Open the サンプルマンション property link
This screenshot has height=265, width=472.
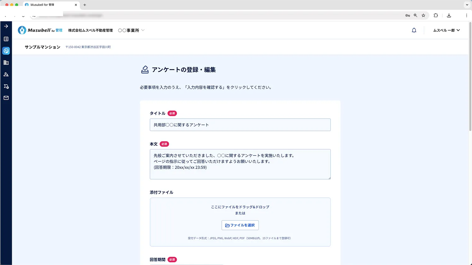tap(42, 47)
